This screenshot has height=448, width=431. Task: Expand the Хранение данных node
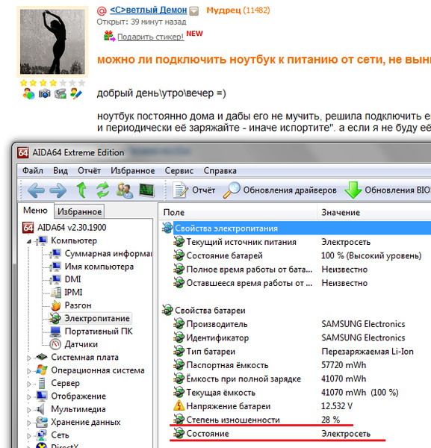pyautogui.click(x=29, y=423)
